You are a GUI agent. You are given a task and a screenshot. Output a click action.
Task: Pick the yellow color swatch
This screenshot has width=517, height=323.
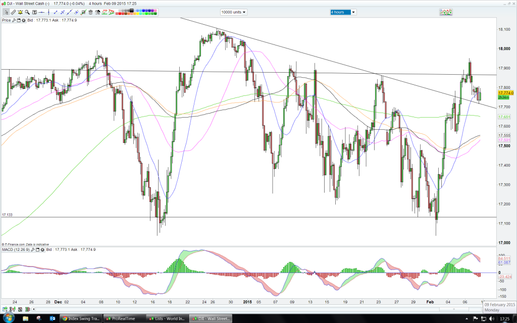(x=137, y=14)
